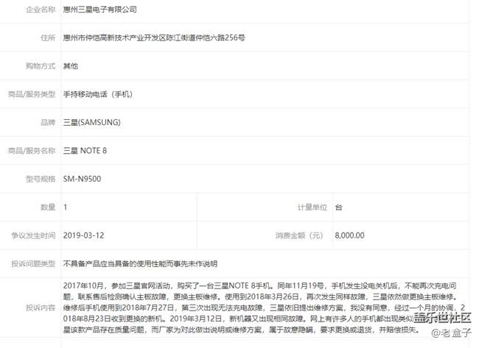Select the address text ending 256号
Viewport: 479px width, 348px height.
(x=154, y=38)
